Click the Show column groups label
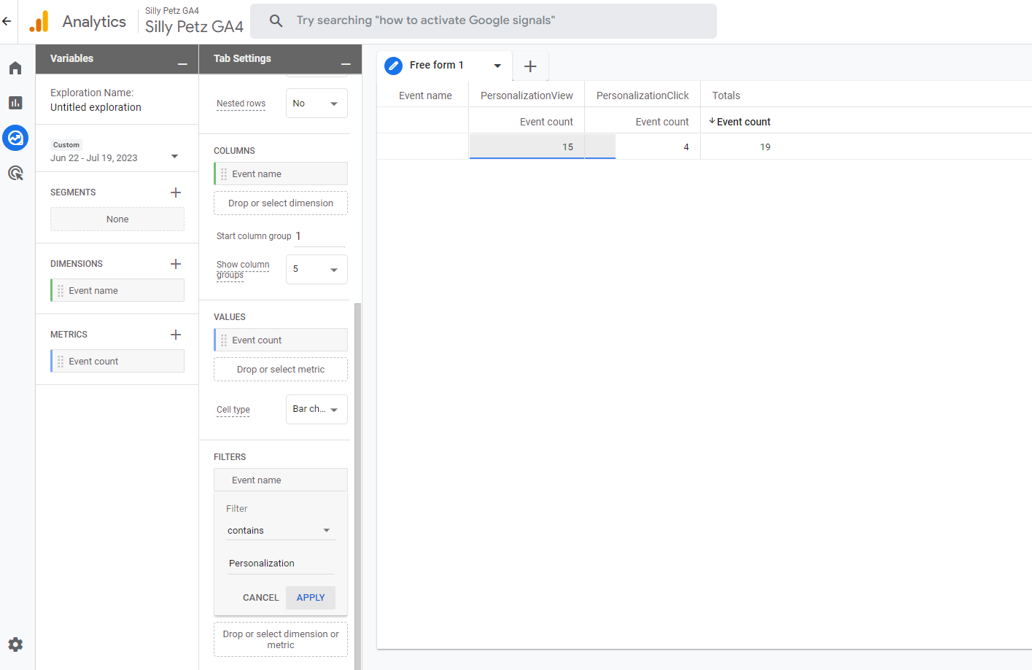The height and width of the screenshot is (670, 1032). point(243,270)
